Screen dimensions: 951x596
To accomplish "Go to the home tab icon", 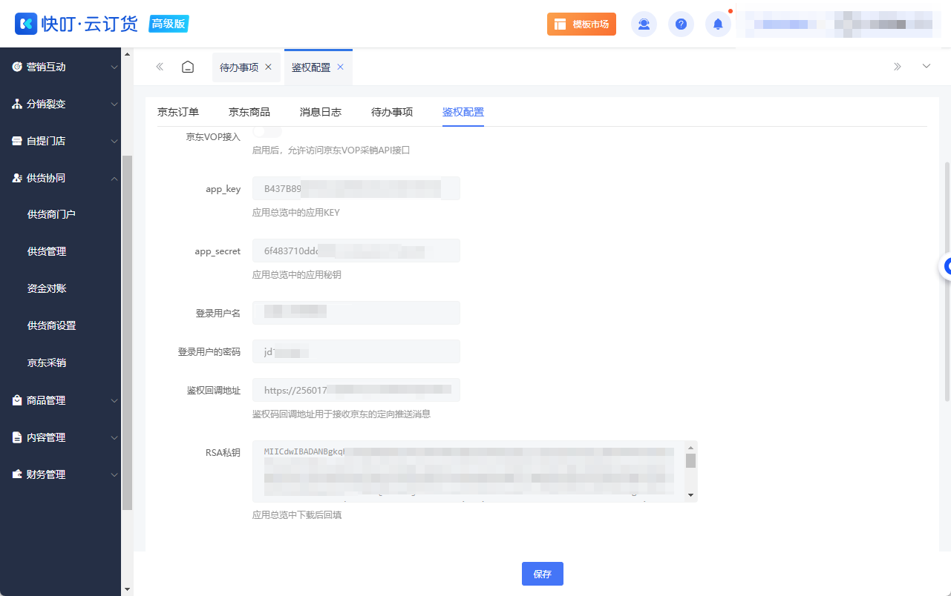I will [x=188, y=67].
